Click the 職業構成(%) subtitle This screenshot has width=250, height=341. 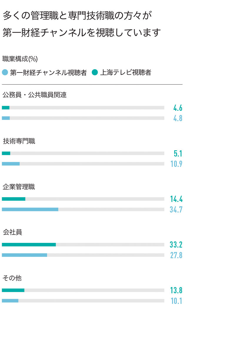pos(20,59)
